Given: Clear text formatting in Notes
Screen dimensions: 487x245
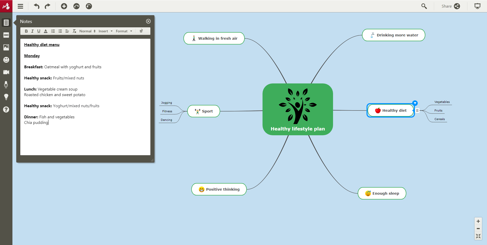Looking at the screenshot, I should pyautogui.click(x=74, y=31).
